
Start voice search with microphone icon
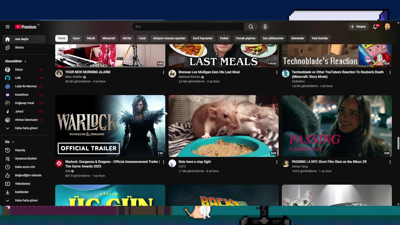tap(265, 27)
